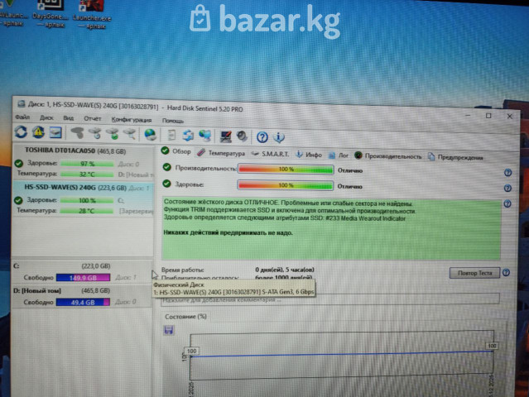
Task: Click the refresh disk information toolbar icon
Action: [x=22, y=132]
